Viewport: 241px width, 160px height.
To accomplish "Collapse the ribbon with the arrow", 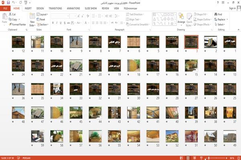I will [x=238, y=30].
